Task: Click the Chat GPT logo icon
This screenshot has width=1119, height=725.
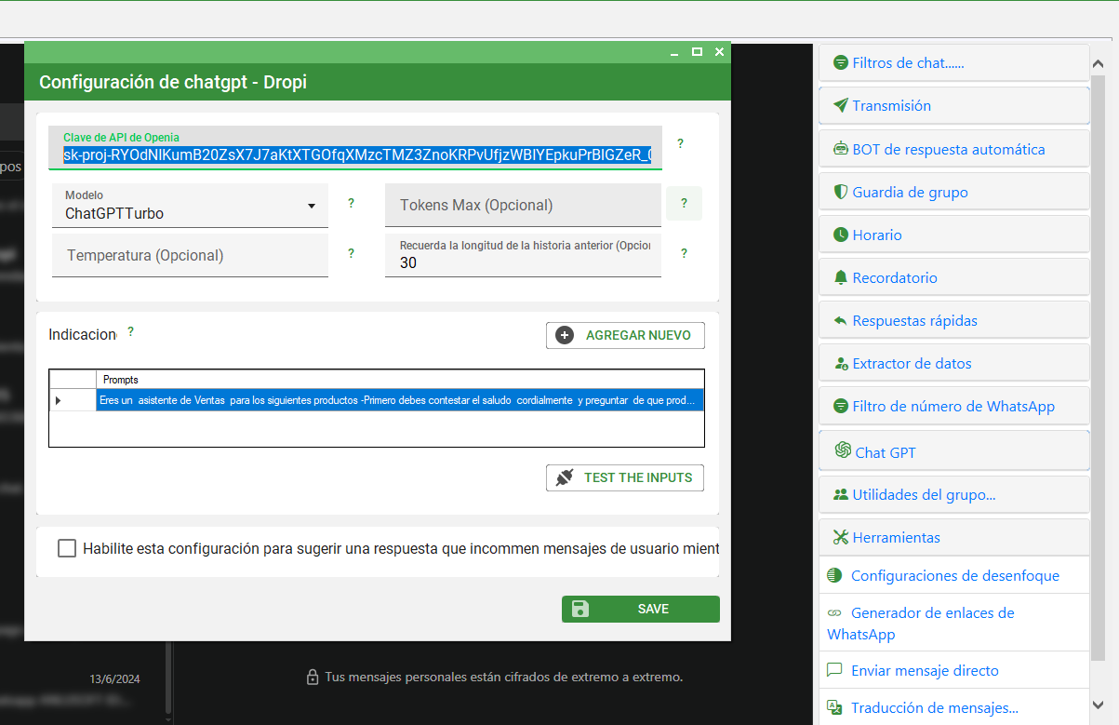Action: point(843,450)
